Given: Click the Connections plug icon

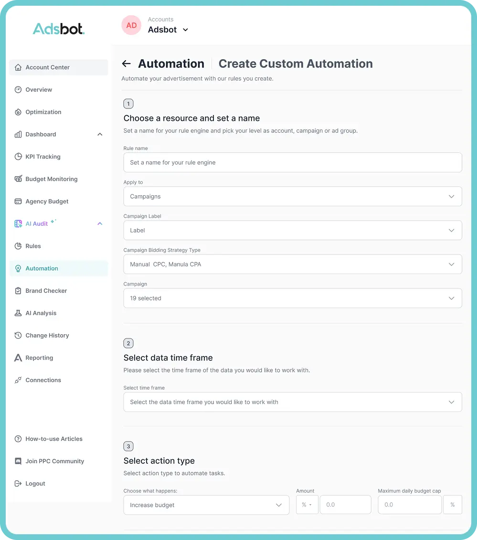Looking at the screenshot, I should point(18,380).
